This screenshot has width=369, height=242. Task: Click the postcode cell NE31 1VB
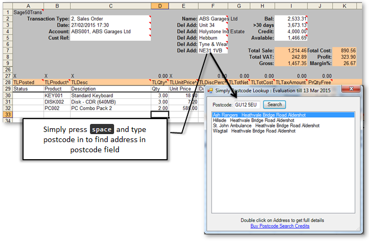tap(213, 50)
